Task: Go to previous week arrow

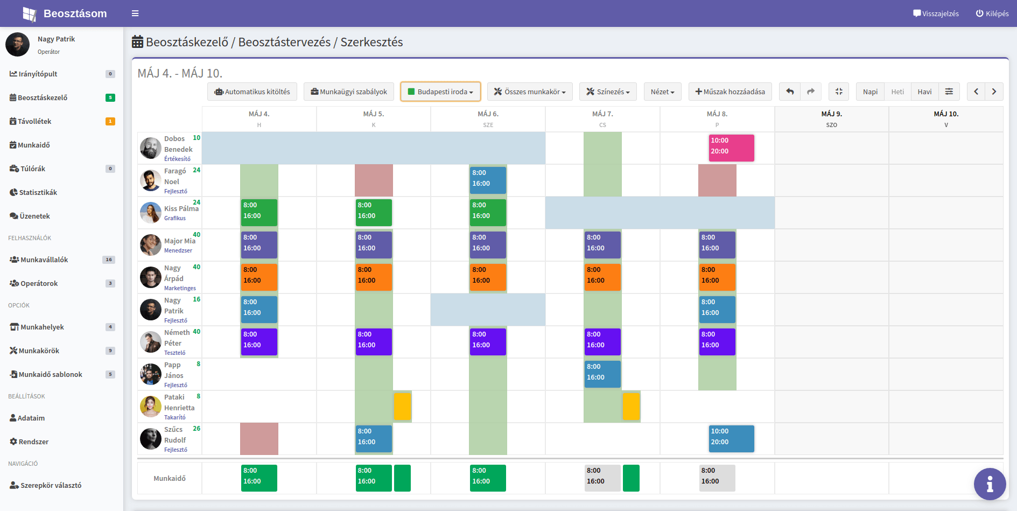Action: pyautogui.click(x=976, y=92)
